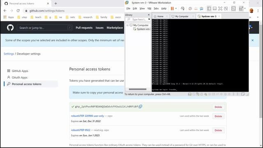Image resolution: width=263 pixels, height=148 pixels.
Task: Dismiss the scopes notice banner
Action: coord(252,40)
